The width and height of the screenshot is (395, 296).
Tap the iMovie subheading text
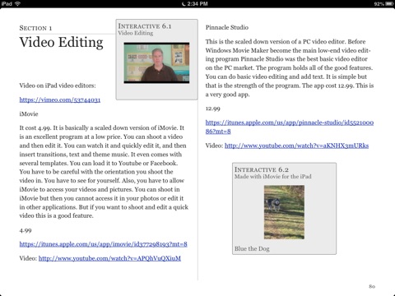[x=29, y=114]
